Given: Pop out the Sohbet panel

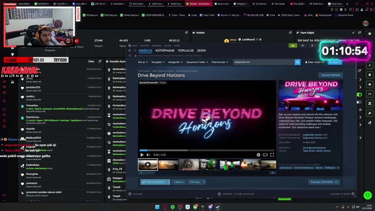Looking at the screenshot, I should 290,33.
